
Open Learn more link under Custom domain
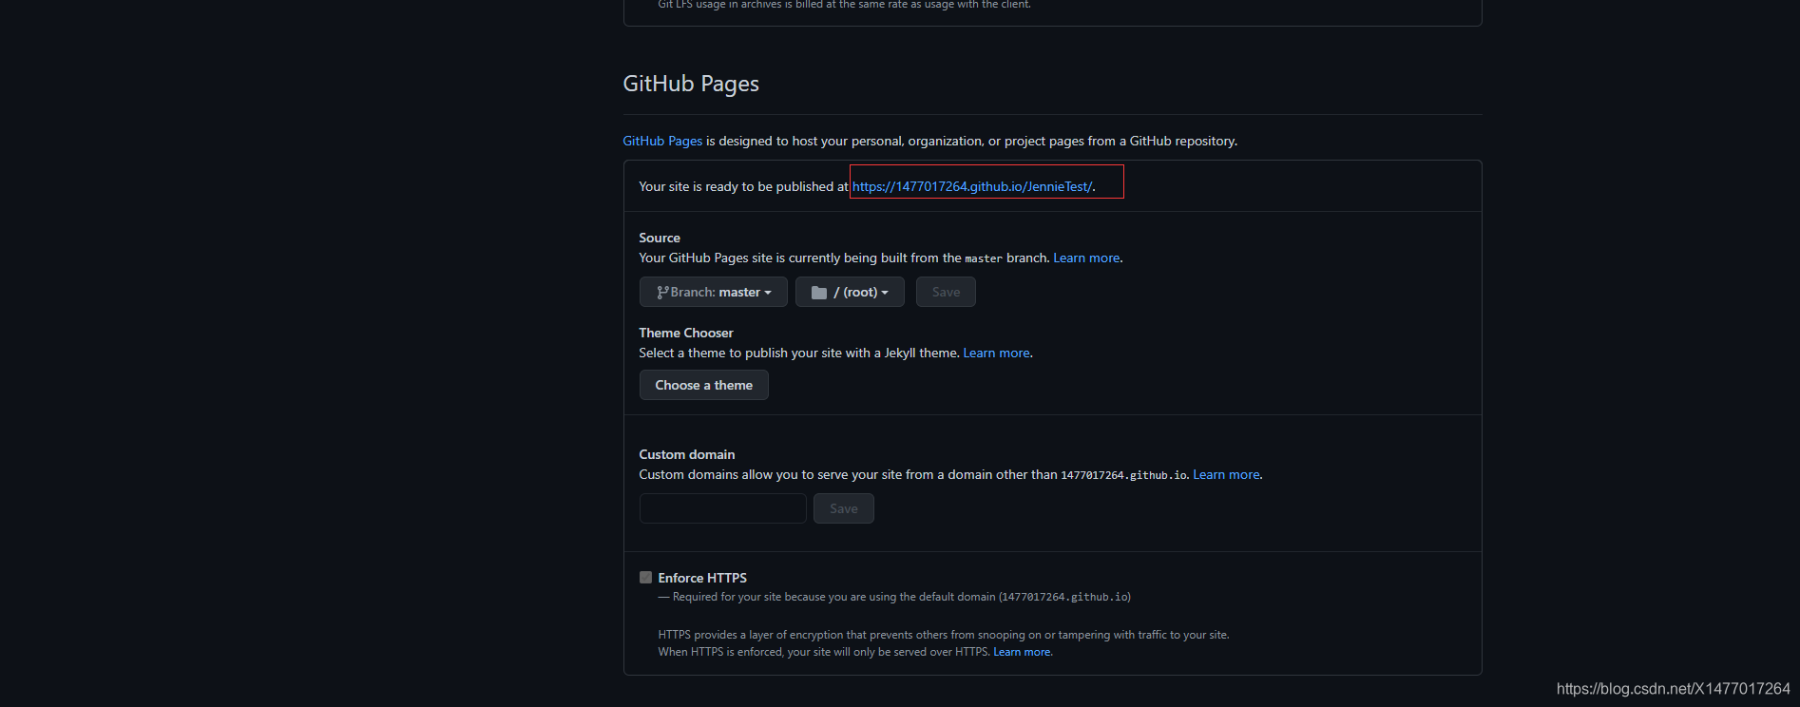[x=1226, y=474]
